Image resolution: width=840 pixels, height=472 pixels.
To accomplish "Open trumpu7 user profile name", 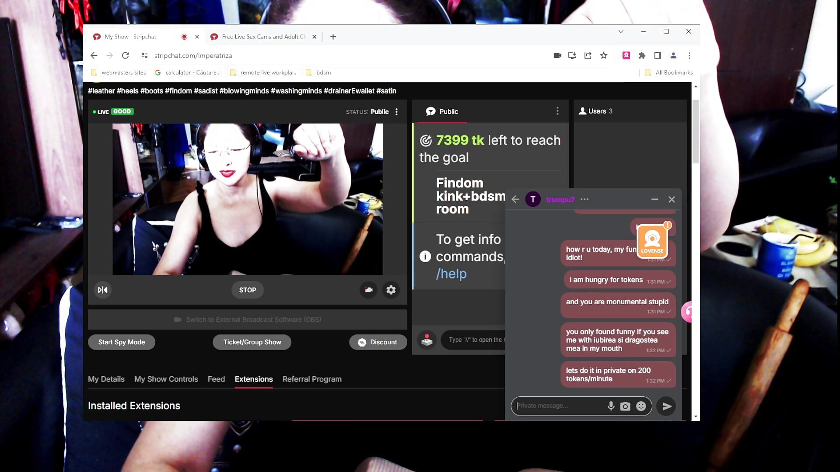I will click(x=560, y=200).
